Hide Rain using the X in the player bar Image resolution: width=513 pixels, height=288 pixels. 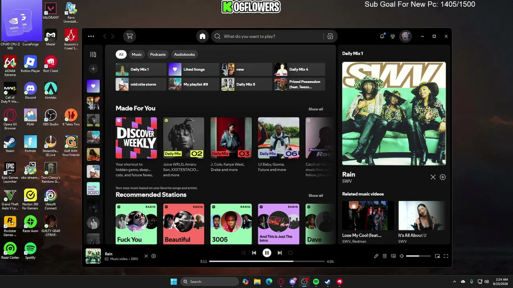146,256
